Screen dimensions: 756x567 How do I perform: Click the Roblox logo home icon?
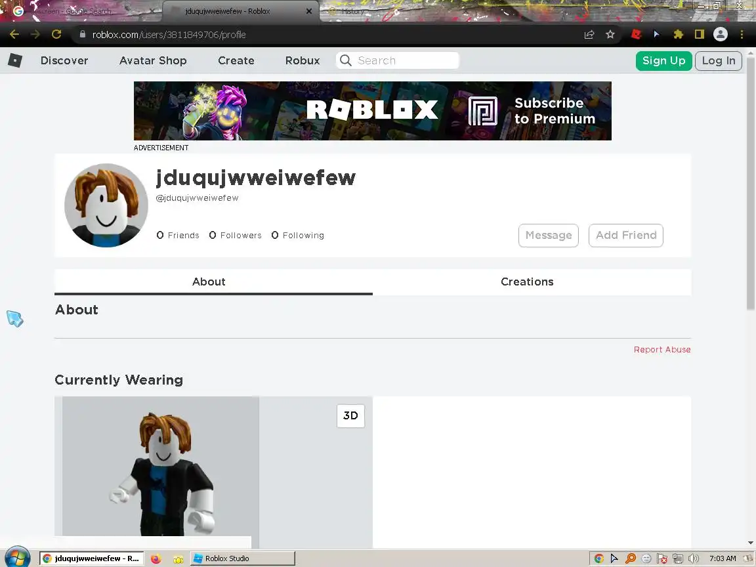[15, 60]
